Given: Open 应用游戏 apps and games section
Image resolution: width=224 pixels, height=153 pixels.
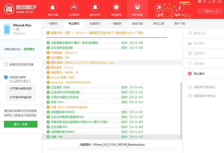Looking at the screenshot, I should click(74, 9).
